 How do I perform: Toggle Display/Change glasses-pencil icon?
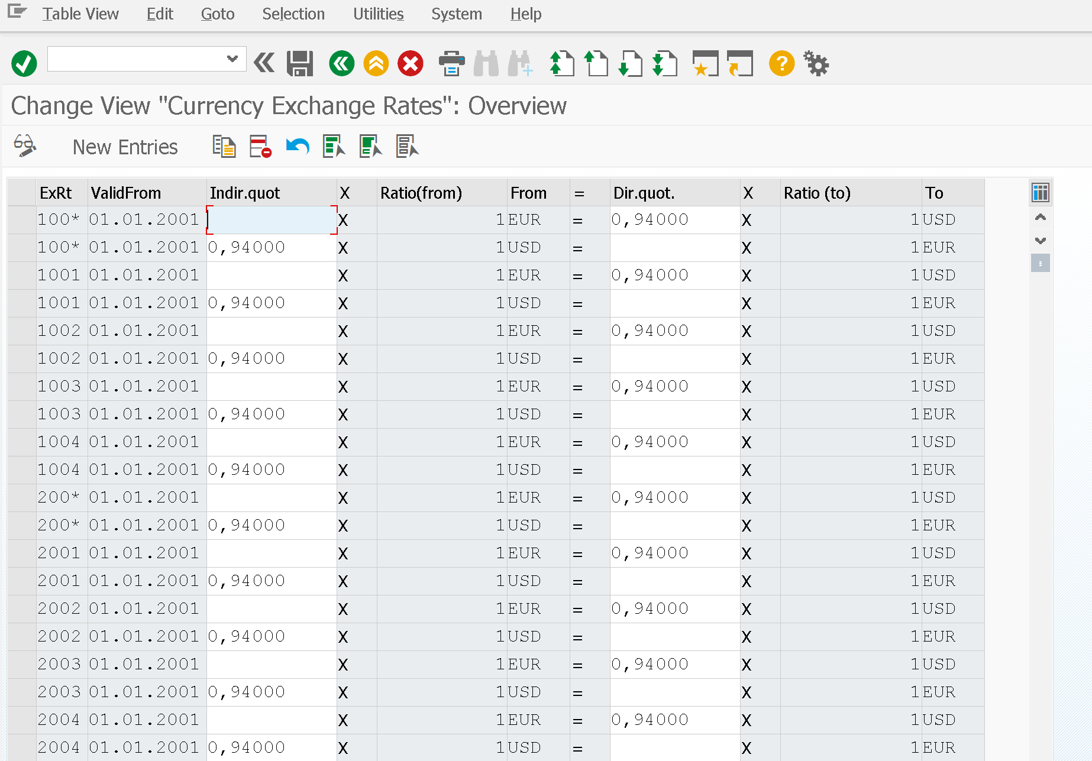click(x=25, y=146)
